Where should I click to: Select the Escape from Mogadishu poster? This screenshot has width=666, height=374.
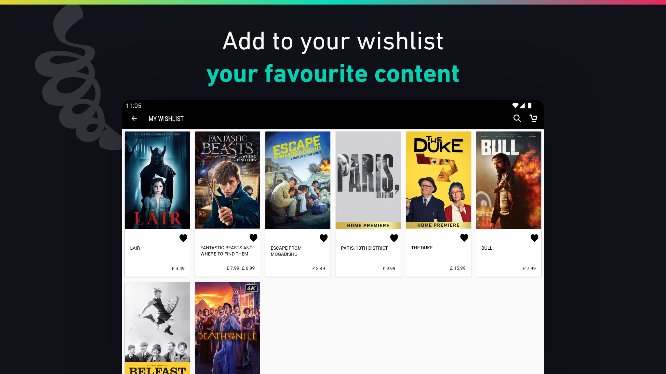click(298, 180)
